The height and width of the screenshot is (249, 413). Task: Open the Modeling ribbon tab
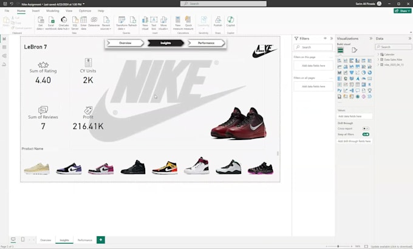click(53, 11)
